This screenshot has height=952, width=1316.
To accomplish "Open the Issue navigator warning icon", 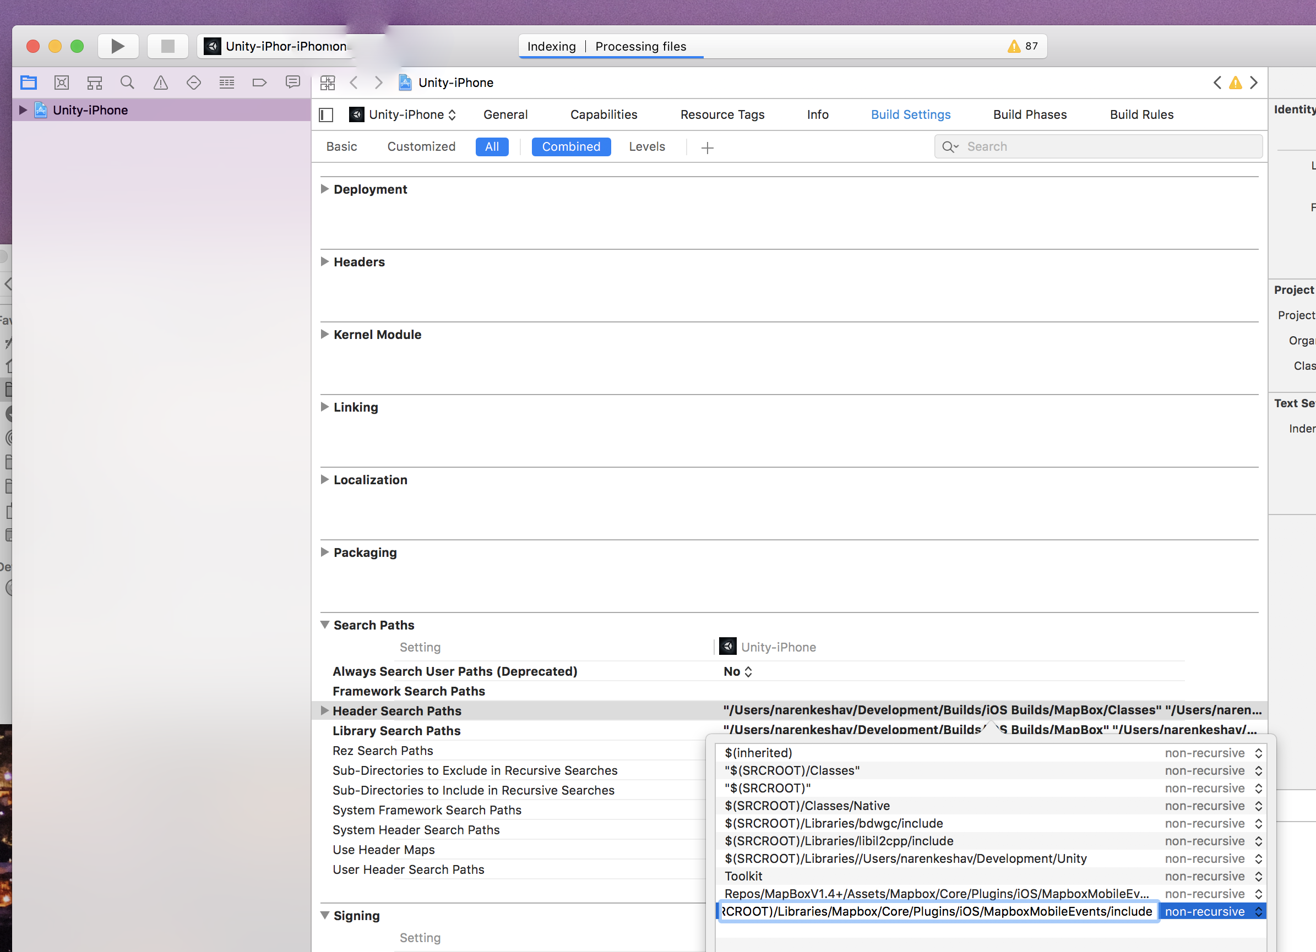I will pyautogui.click(x=161, y=83).
